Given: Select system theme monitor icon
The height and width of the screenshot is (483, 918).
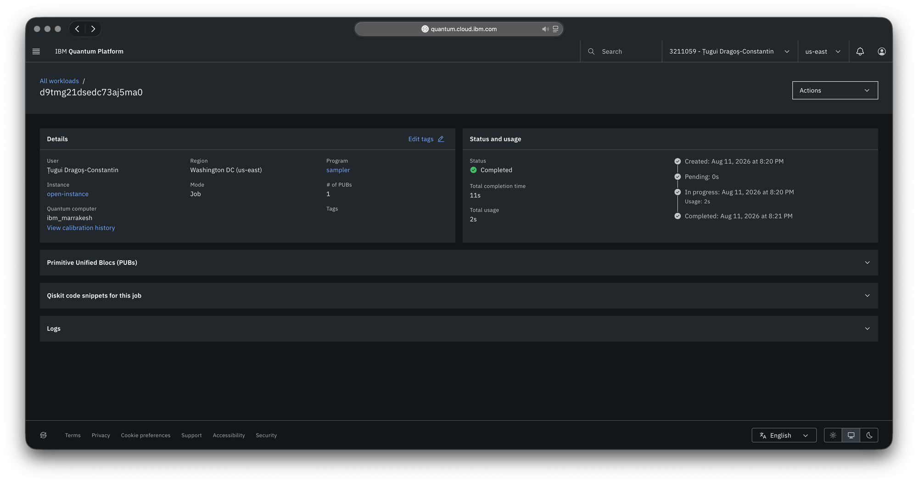Looking at the screenshot, I should [x=851, y=435].
